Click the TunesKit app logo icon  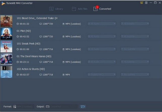(x=3, y=3)
